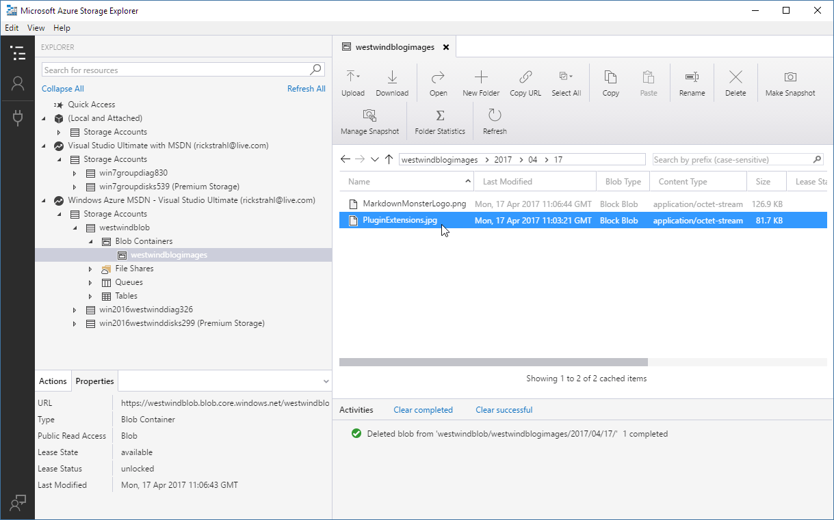
Task: Switch to the Actions tab
Action: click(x=53, y=381)
